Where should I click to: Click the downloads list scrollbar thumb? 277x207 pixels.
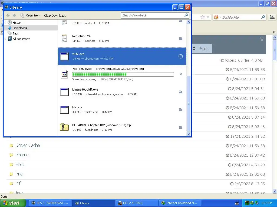tap(189, 103)
